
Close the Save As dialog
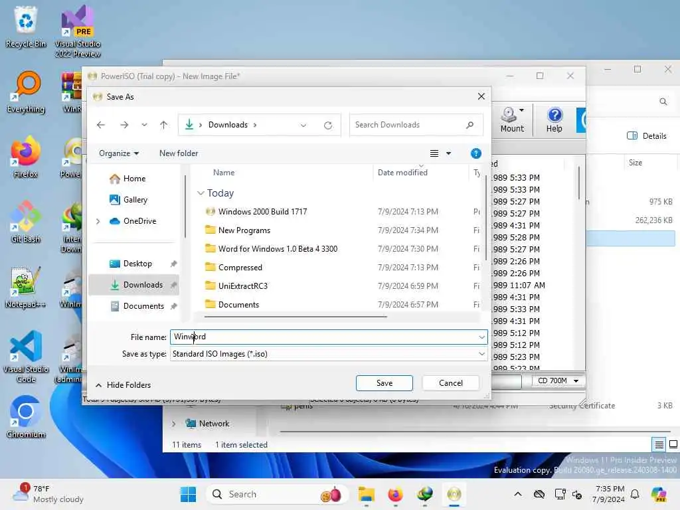click(x=481, y=96)
